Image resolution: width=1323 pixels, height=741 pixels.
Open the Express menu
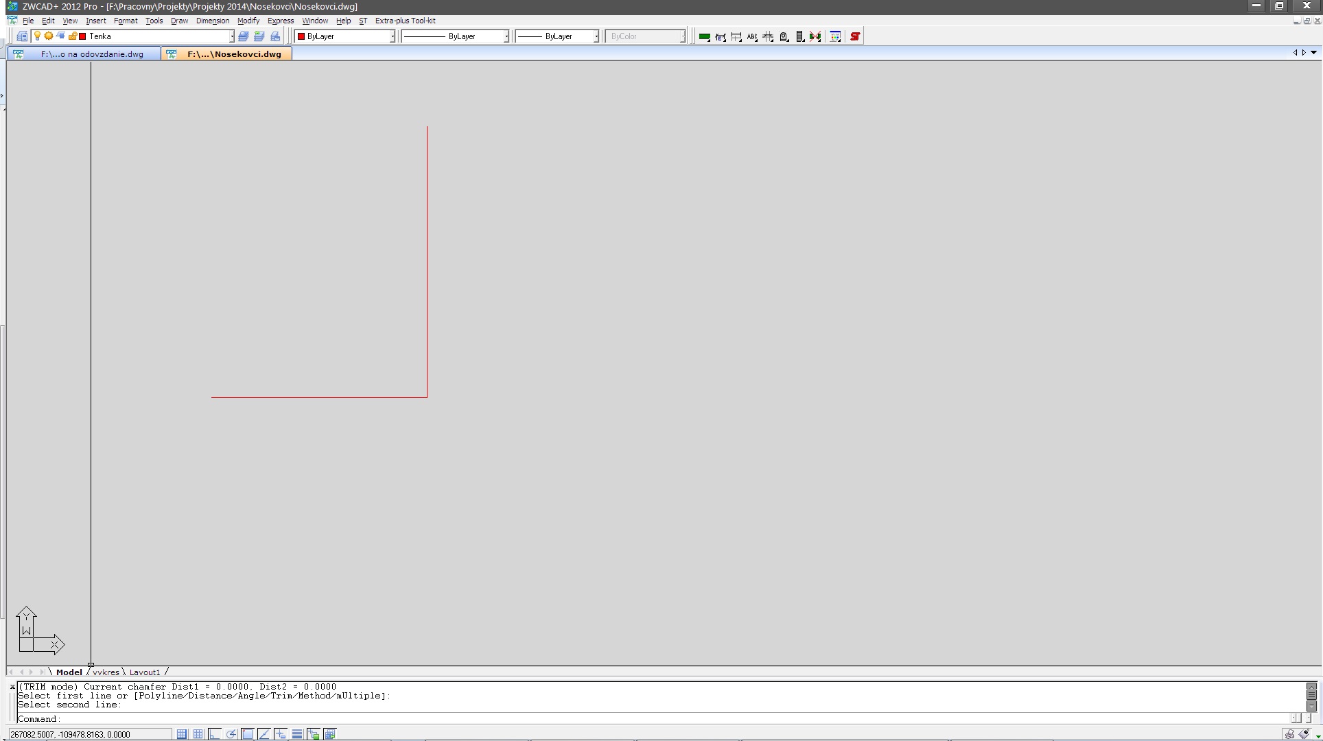280,21
